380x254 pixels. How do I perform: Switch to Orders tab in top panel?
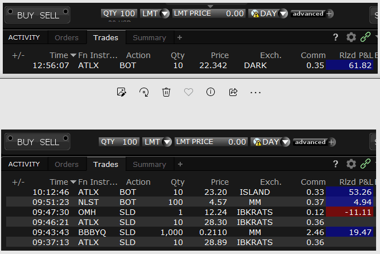pyautogui.click(x=66, y=38)
